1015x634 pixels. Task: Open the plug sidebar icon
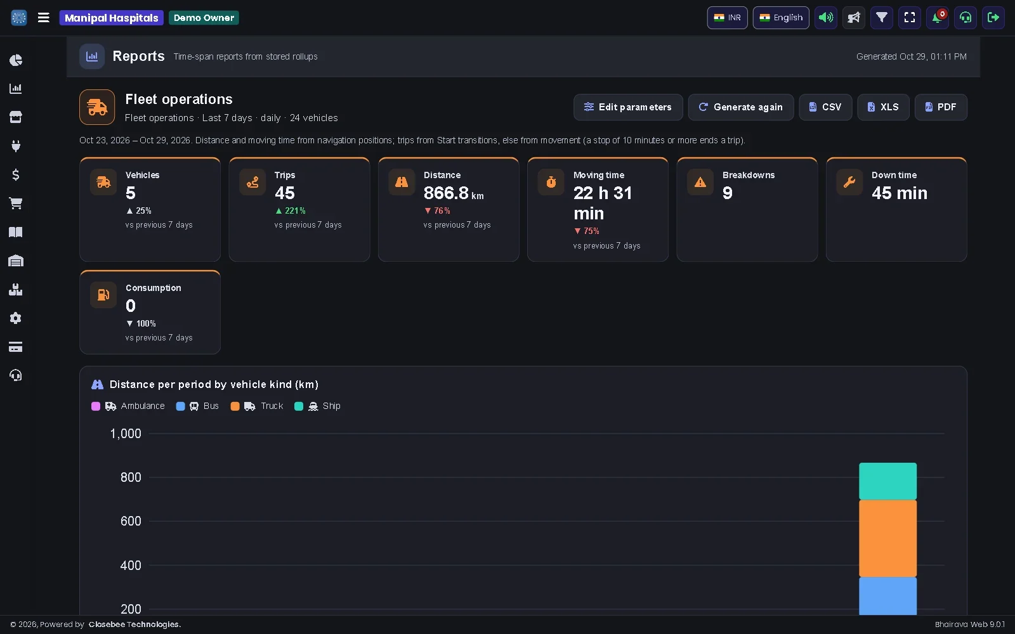point(16,146)
